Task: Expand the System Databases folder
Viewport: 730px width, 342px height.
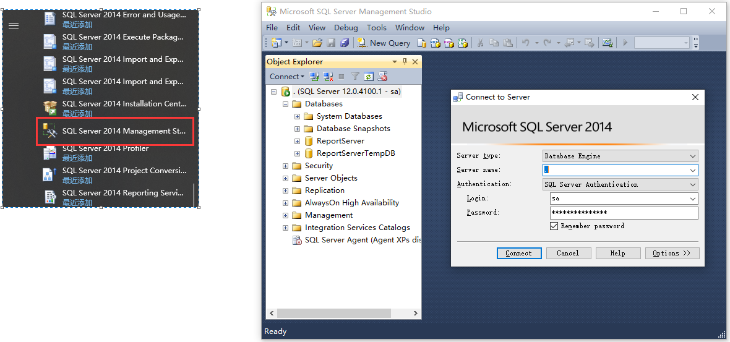Action: click(297, 116)
